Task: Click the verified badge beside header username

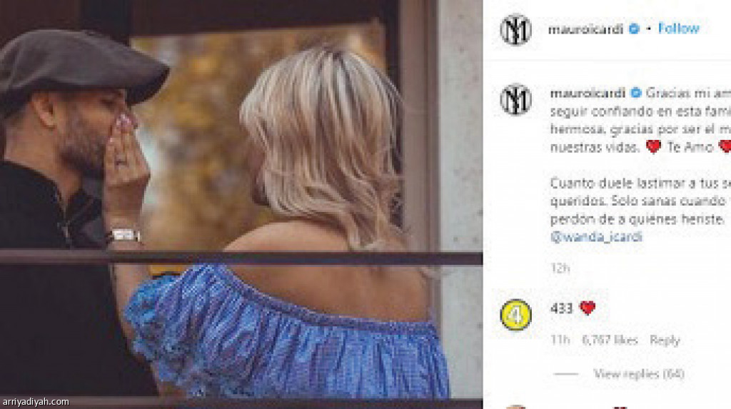Action: click(634, 29)
